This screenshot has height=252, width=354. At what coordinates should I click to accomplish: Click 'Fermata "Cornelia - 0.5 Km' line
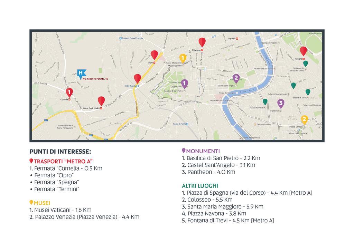(66, 168)
